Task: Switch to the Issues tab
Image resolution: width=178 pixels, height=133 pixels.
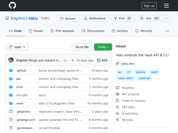Action: (36, 31)
